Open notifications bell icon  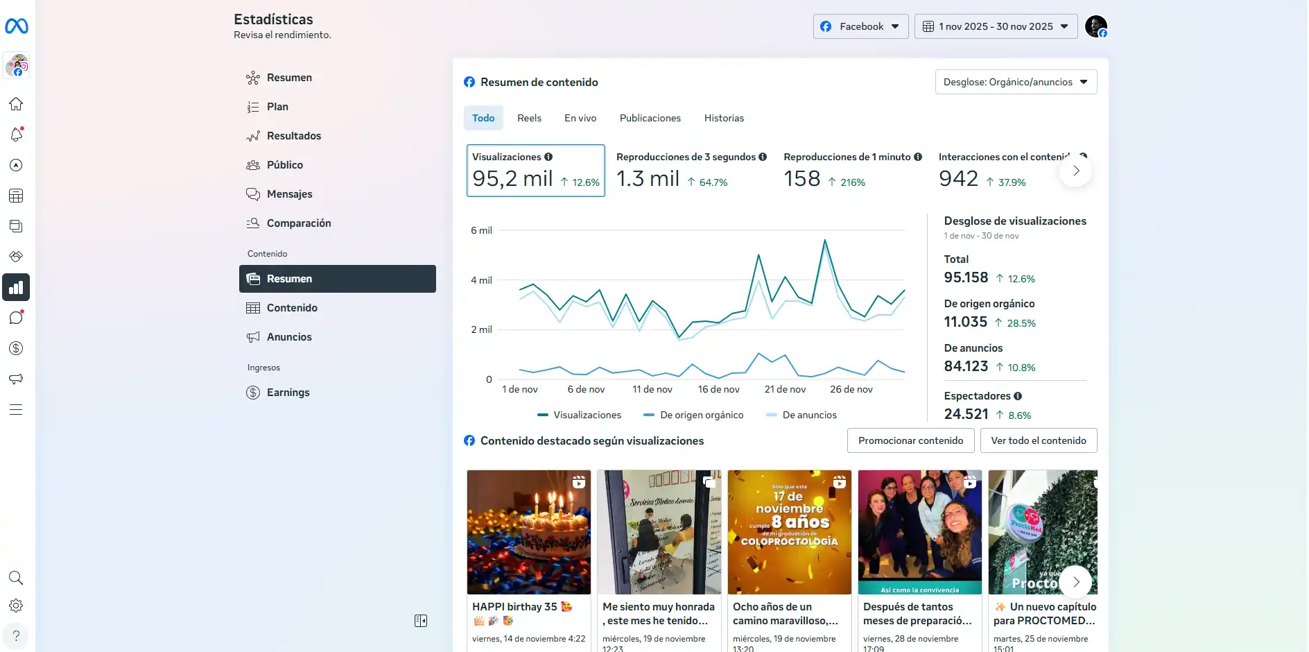[16, 135]
